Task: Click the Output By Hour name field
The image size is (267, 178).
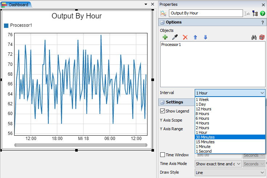Action: click(x=206, y=13)
